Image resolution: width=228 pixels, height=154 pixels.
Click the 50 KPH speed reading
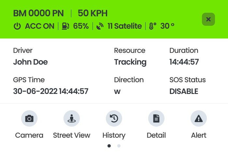tap(93, 14)
